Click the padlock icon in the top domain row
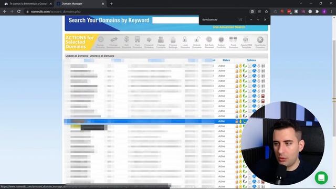336x189 pixels. (237, 66)
